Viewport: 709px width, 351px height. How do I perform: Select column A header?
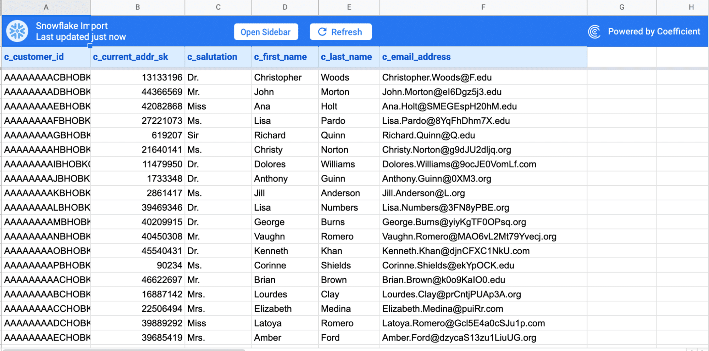[46, 7]
